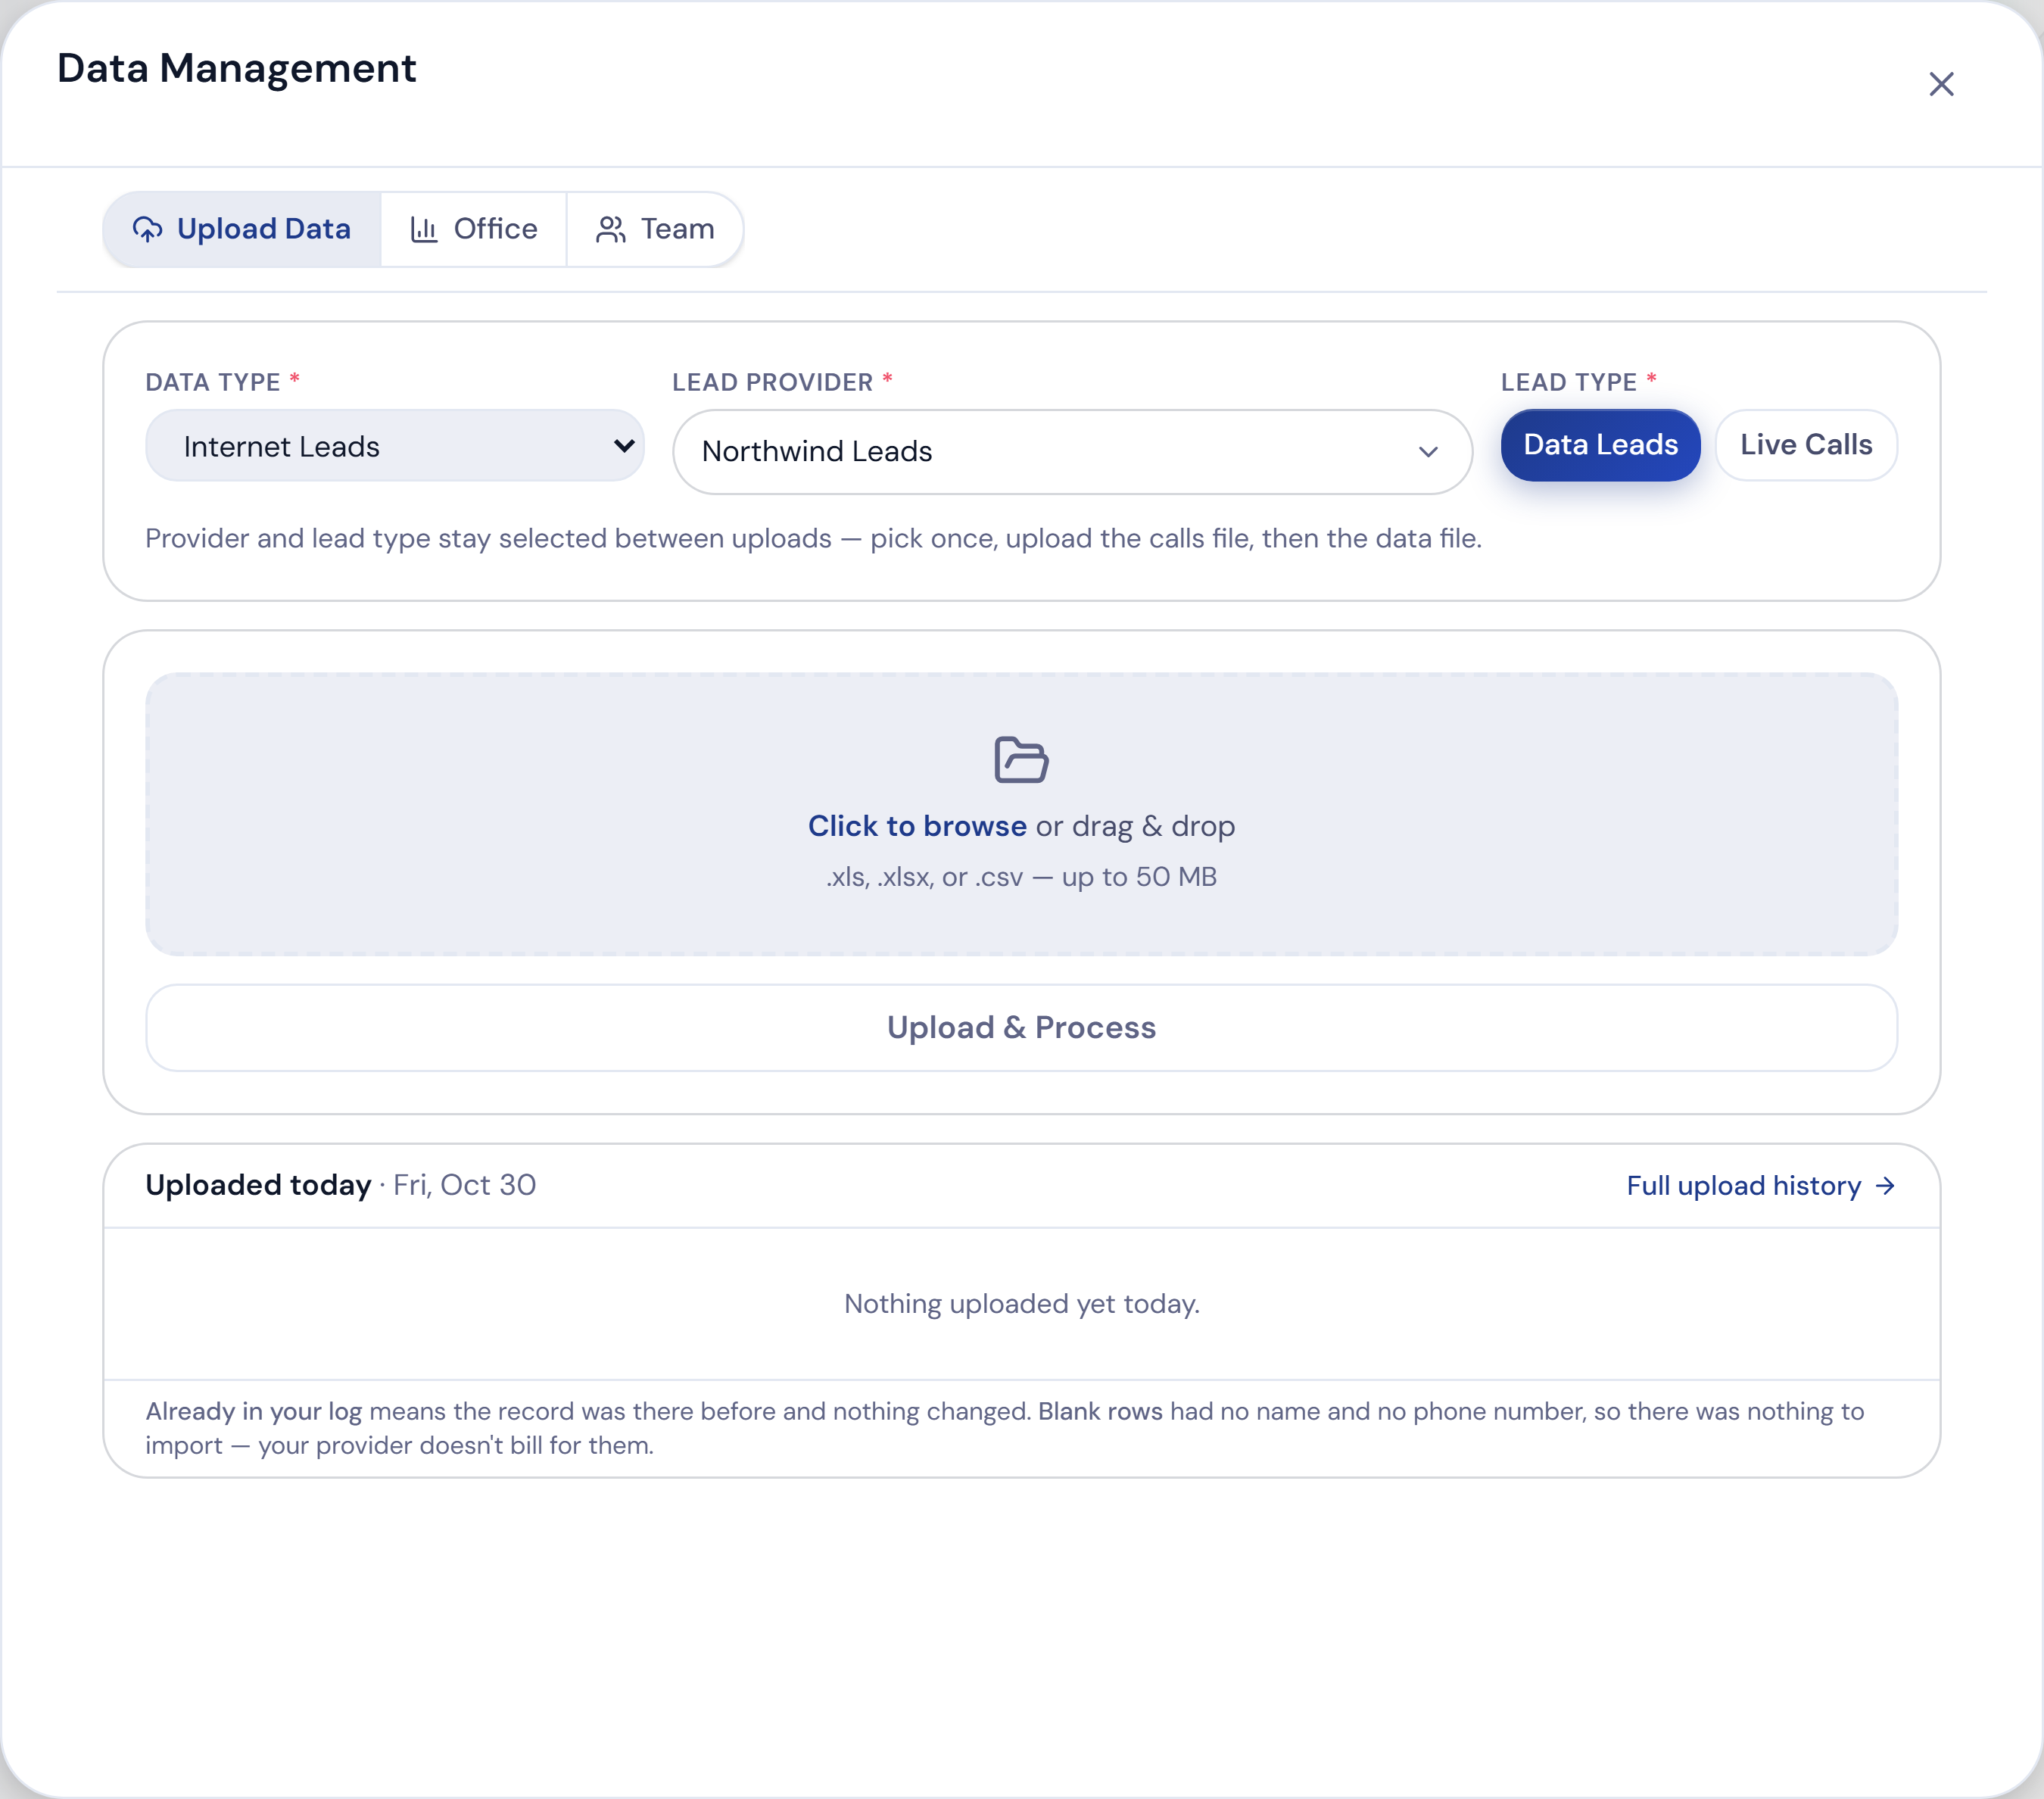The height and width of the screenshot is (1799, 2044).
Task: Open the Team tab
Action: (x=655, y=229)
